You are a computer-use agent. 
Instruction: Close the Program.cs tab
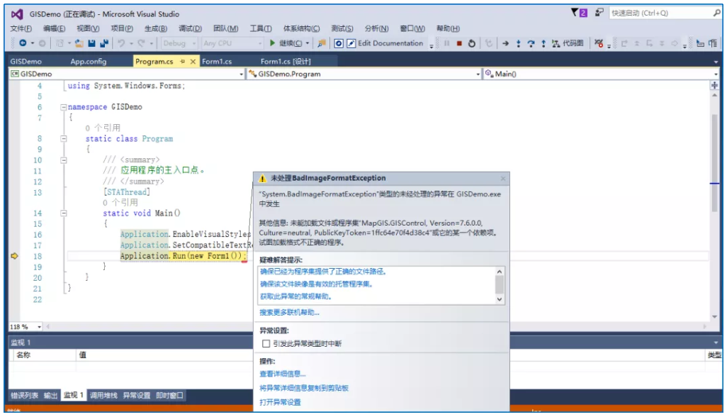click(x=193, y=61)
